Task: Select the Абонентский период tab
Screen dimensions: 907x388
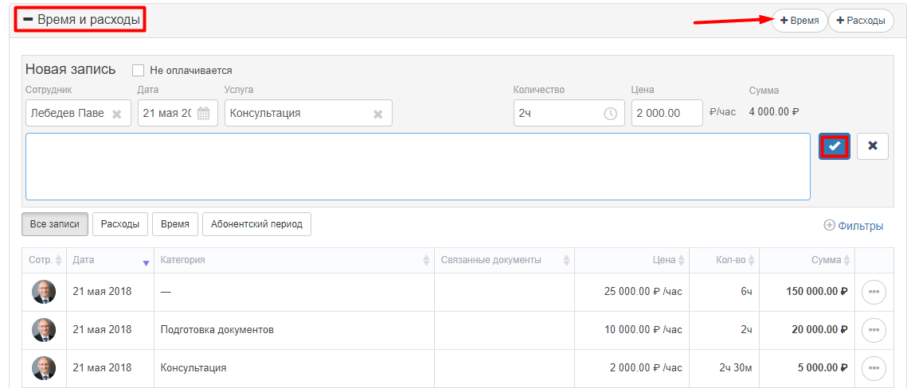Action: point(257,224)
